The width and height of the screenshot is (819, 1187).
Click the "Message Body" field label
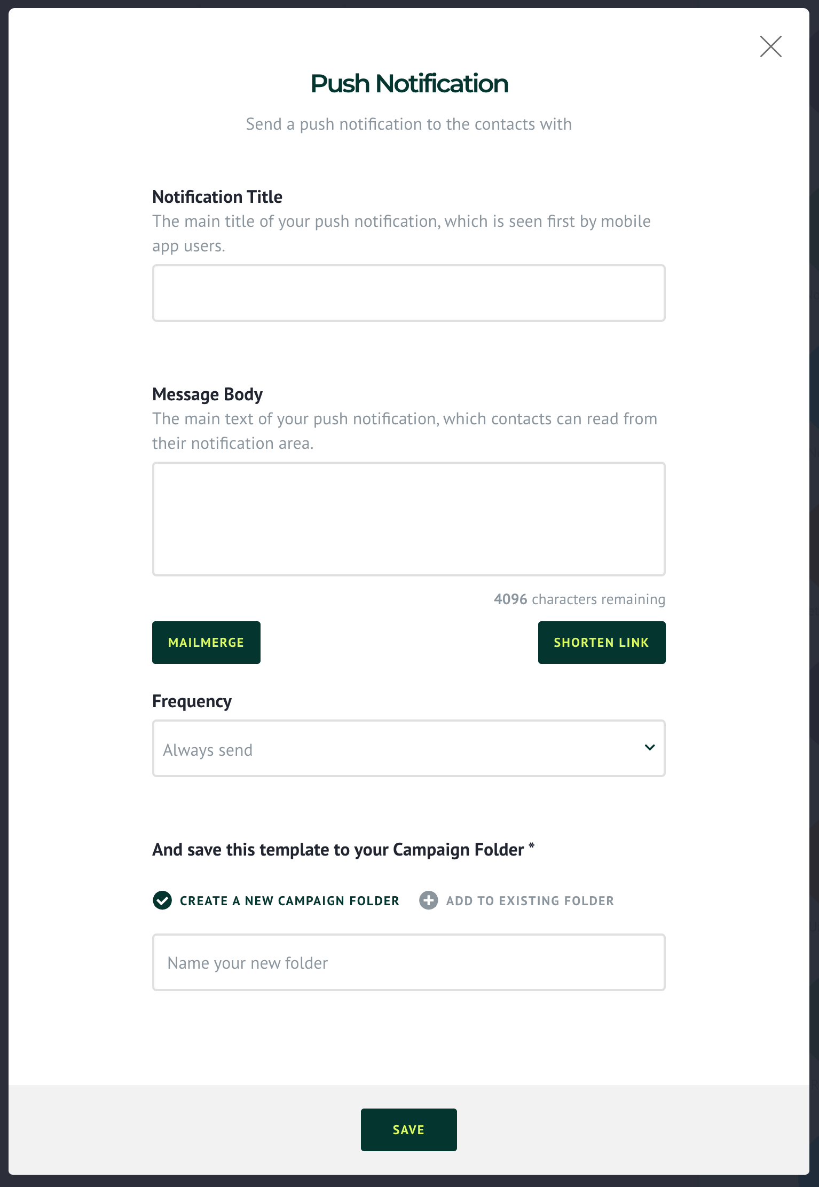pyautogui.click(x=208, y=394)
